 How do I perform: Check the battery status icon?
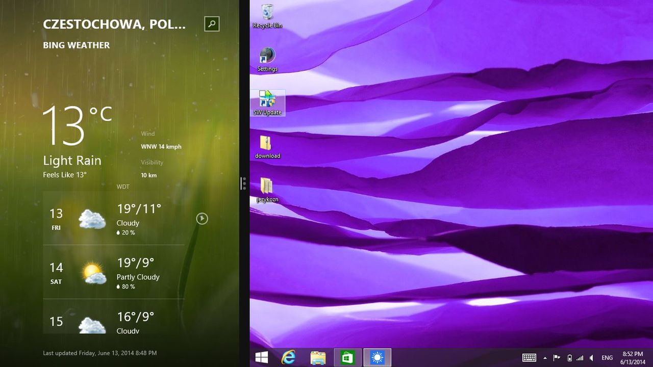(x=570, y=358)
